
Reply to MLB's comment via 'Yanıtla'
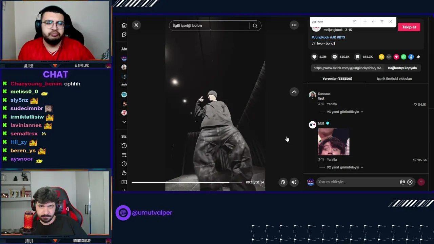pyautogui.click(x=332, y=160)
